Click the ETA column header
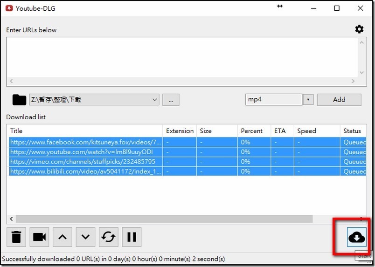Viewport: 375px width, 267px height. 283,131
